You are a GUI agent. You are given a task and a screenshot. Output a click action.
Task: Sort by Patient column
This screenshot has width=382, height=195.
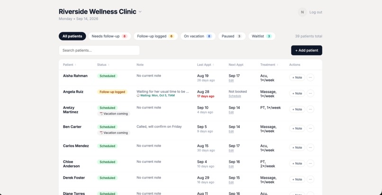[x=69, y=65]
